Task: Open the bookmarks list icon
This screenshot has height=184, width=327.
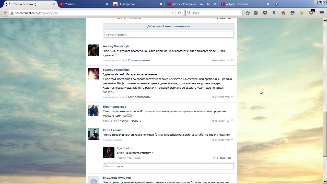Action: 256,13
